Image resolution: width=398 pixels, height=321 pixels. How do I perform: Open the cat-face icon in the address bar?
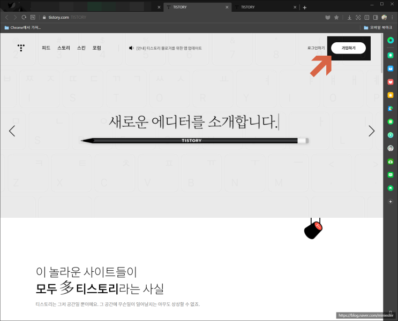(x=328, y=17)
